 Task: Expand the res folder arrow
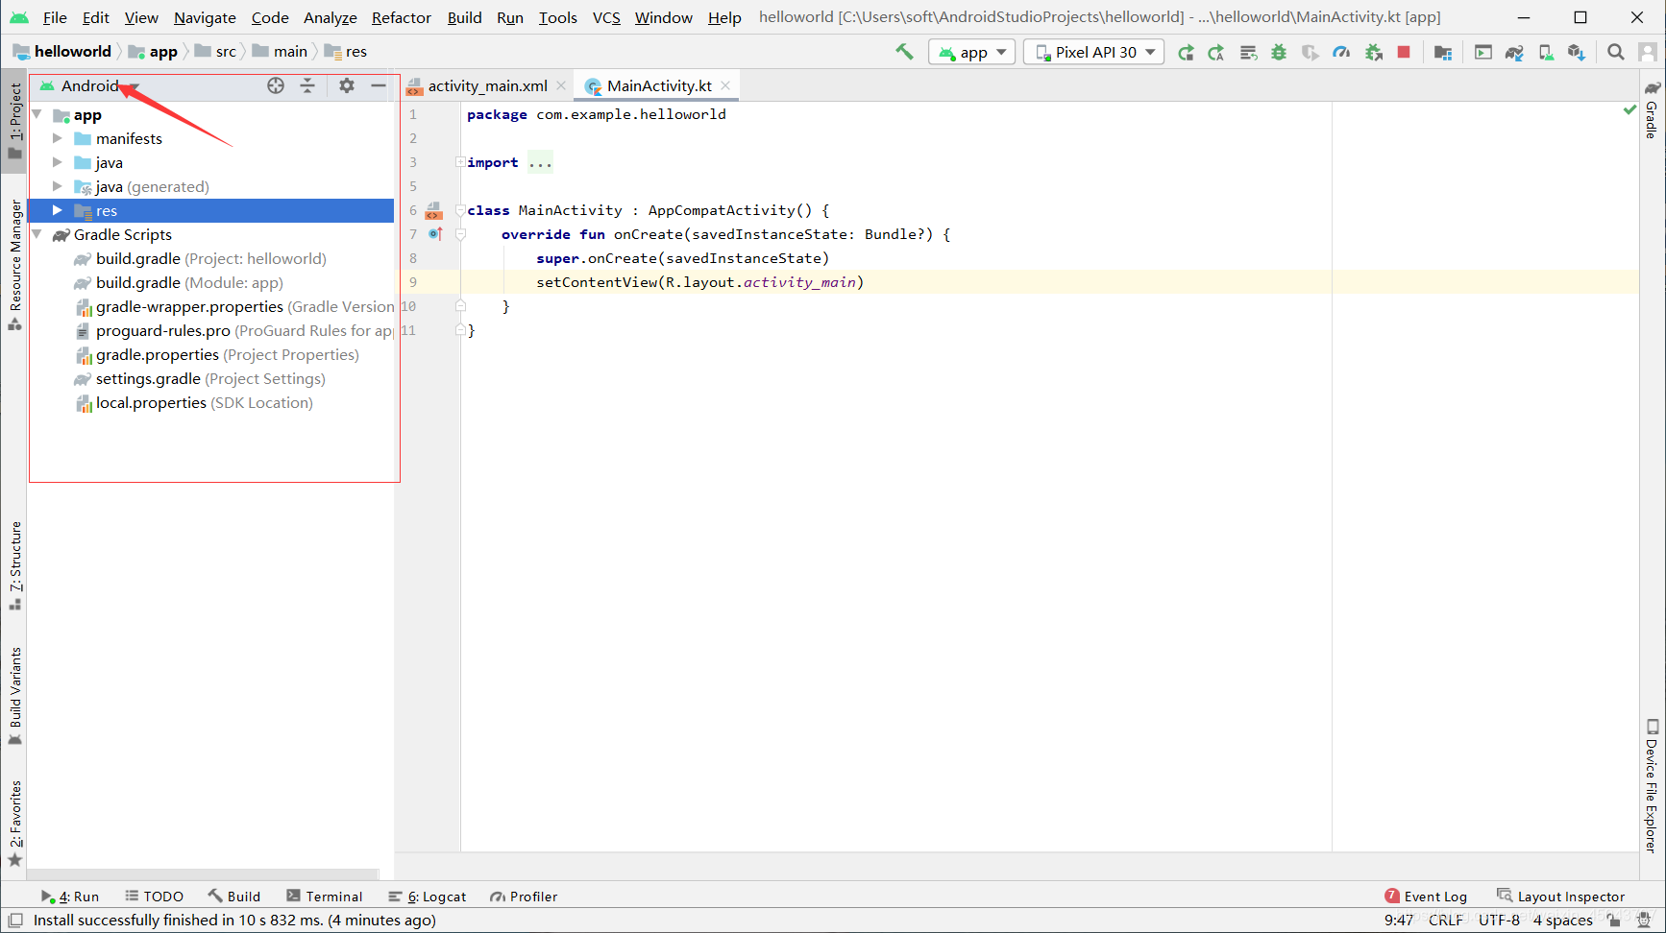coord(58,210)
